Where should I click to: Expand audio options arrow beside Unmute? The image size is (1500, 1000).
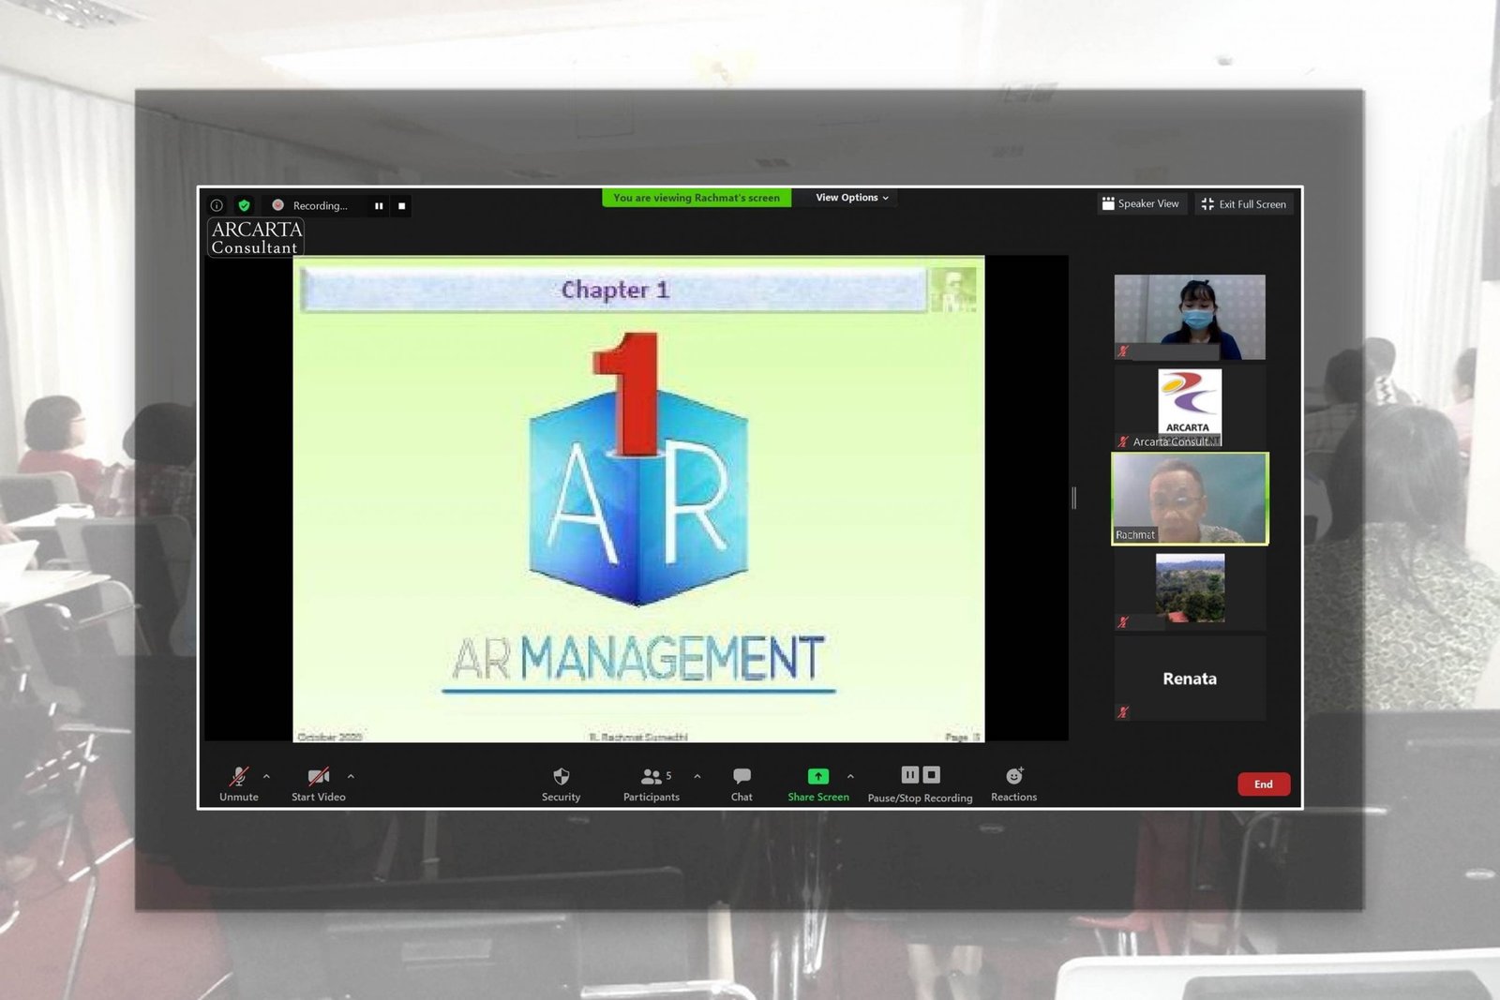[267, 777]
